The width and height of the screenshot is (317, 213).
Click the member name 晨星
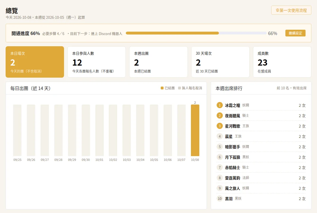[x=229, y=136]
